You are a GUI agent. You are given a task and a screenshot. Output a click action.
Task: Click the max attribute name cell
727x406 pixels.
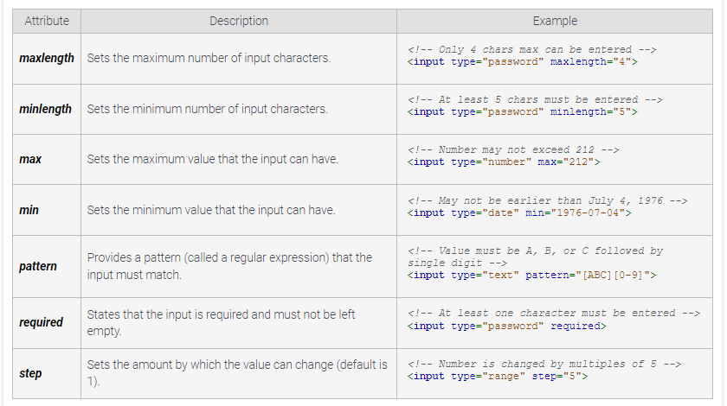click(30, 160)
